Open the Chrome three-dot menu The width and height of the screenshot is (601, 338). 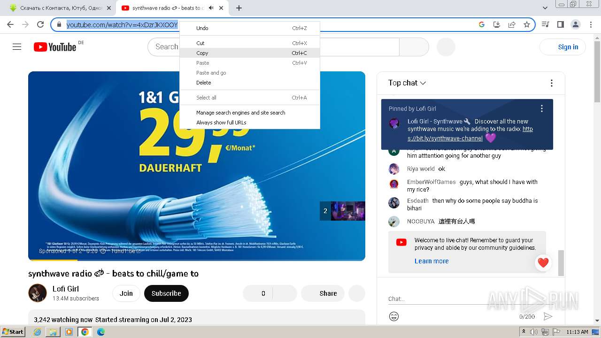[x=591, y=24]
